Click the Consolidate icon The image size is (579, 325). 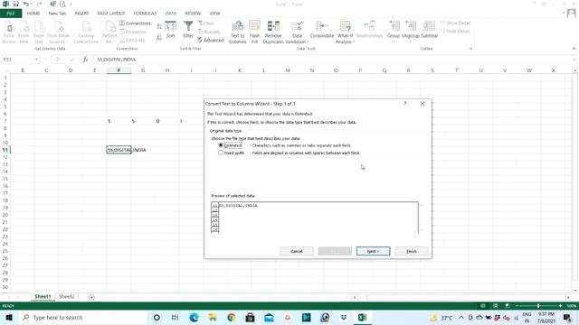322,30
